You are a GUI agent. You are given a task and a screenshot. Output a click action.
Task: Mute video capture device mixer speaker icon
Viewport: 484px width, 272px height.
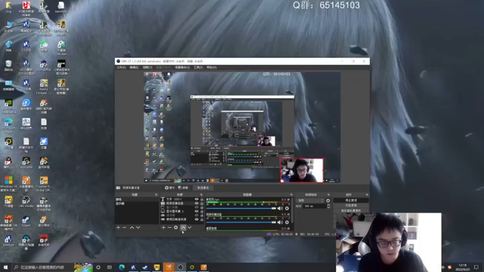point(280,222)
